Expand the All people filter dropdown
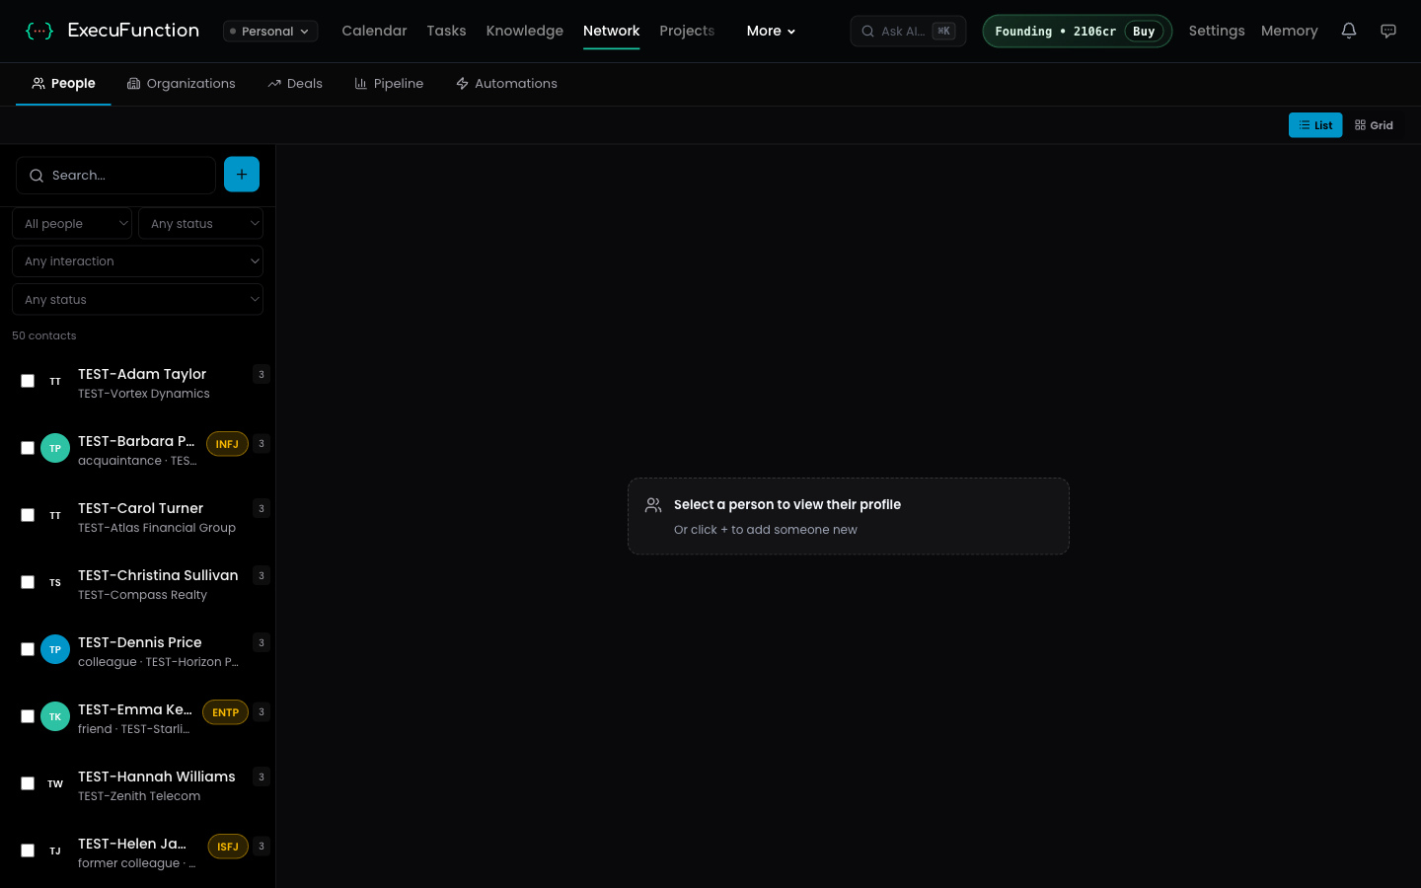 (x=71, y=224)
